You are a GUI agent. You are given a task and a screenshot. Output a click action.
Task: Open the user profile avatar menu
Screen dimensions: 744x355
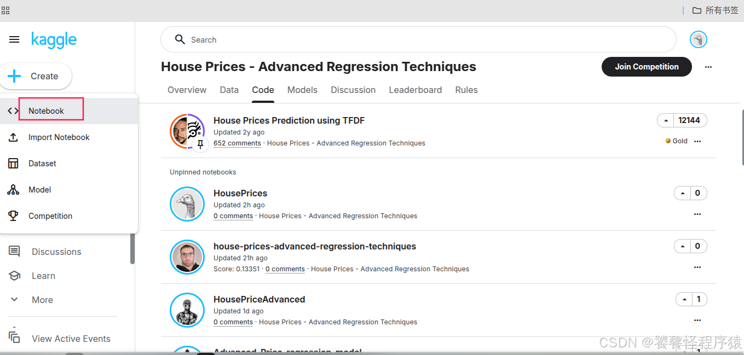click(x=698, y=39)
